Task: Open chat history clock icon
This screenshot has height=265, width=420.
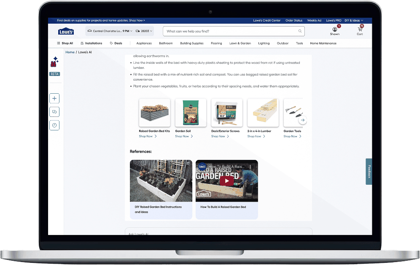Action: (x=54, y=125)
